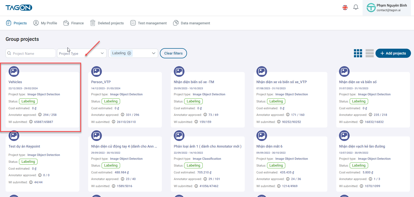The height and width of the screenshot is (197, 414).
Task: Click the Vehicles project image icon
Action: (x=14, y=71)
